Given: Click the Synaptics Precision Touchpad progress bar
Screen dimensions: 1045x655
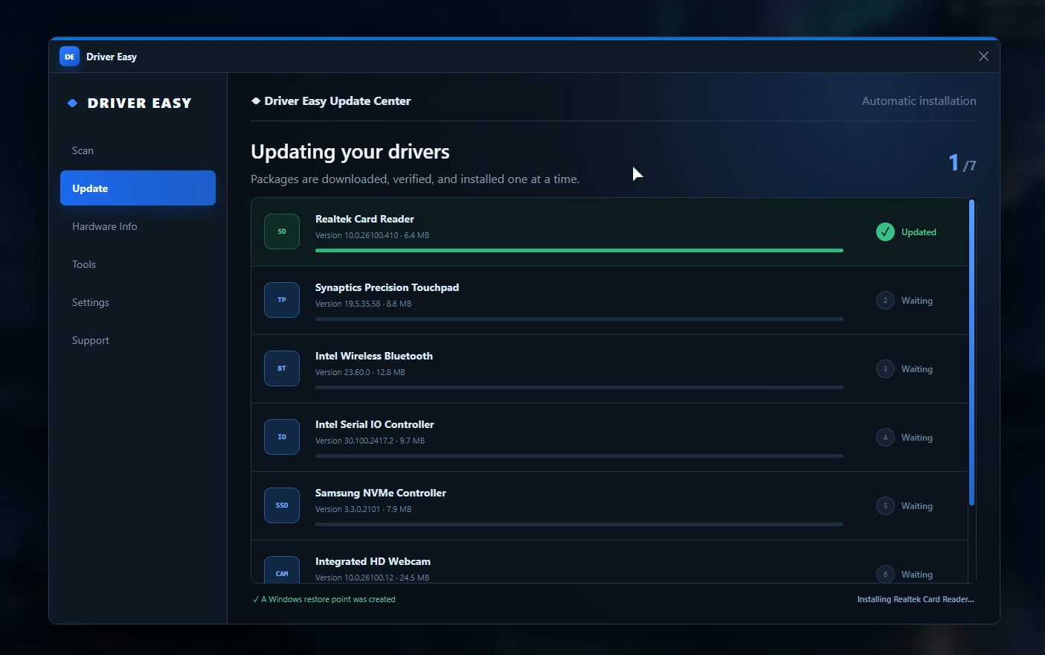Looking at the screenshot, I should [x=579, y=319].
